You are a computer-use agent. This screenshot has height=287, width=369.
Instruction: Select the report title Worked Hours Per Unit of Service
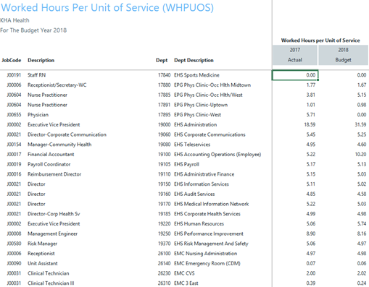[107, 7]
